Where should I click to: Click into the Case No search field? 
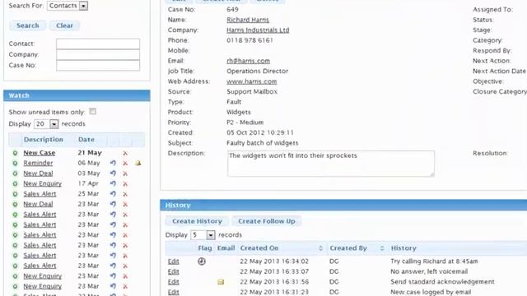tap(98, 65)
